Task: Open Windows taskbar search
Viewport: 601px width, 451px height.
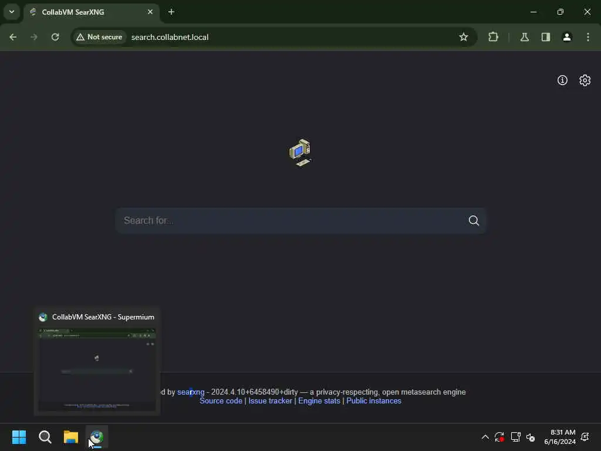Action: [x=45, y=437]
